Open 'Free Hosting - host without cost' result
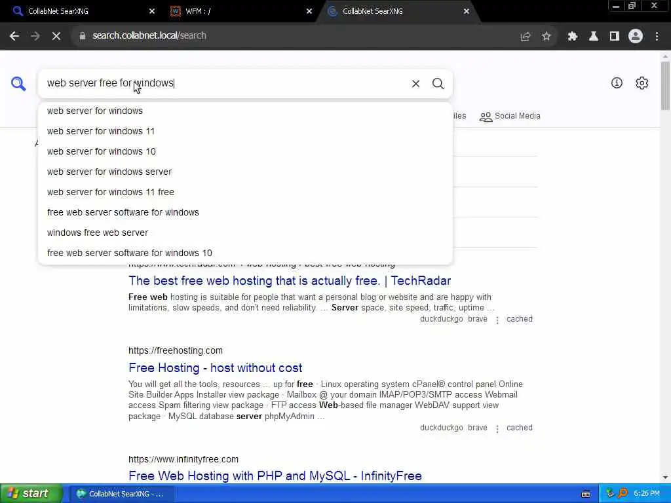The height and width of the screenshot is (503, 671). (x=215, y=368)
